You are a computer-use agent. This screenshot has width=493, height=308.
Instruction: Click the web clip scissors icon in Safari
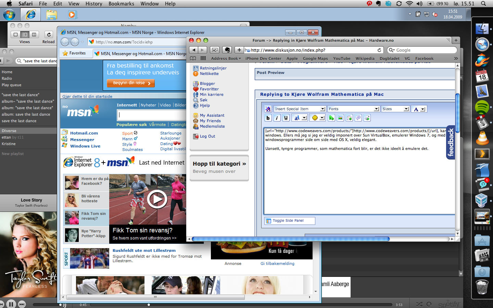click(x=215, y=50)
